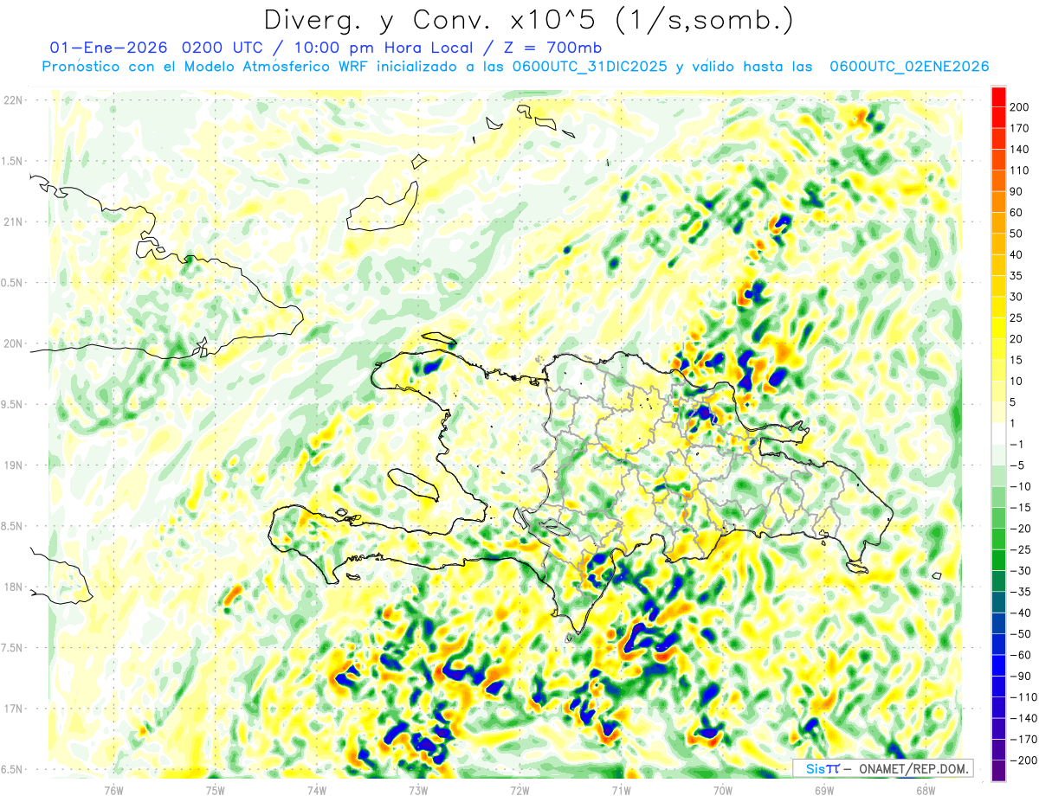Click the colorbar value -200
1039x802 pixels.
[1023, 760]
